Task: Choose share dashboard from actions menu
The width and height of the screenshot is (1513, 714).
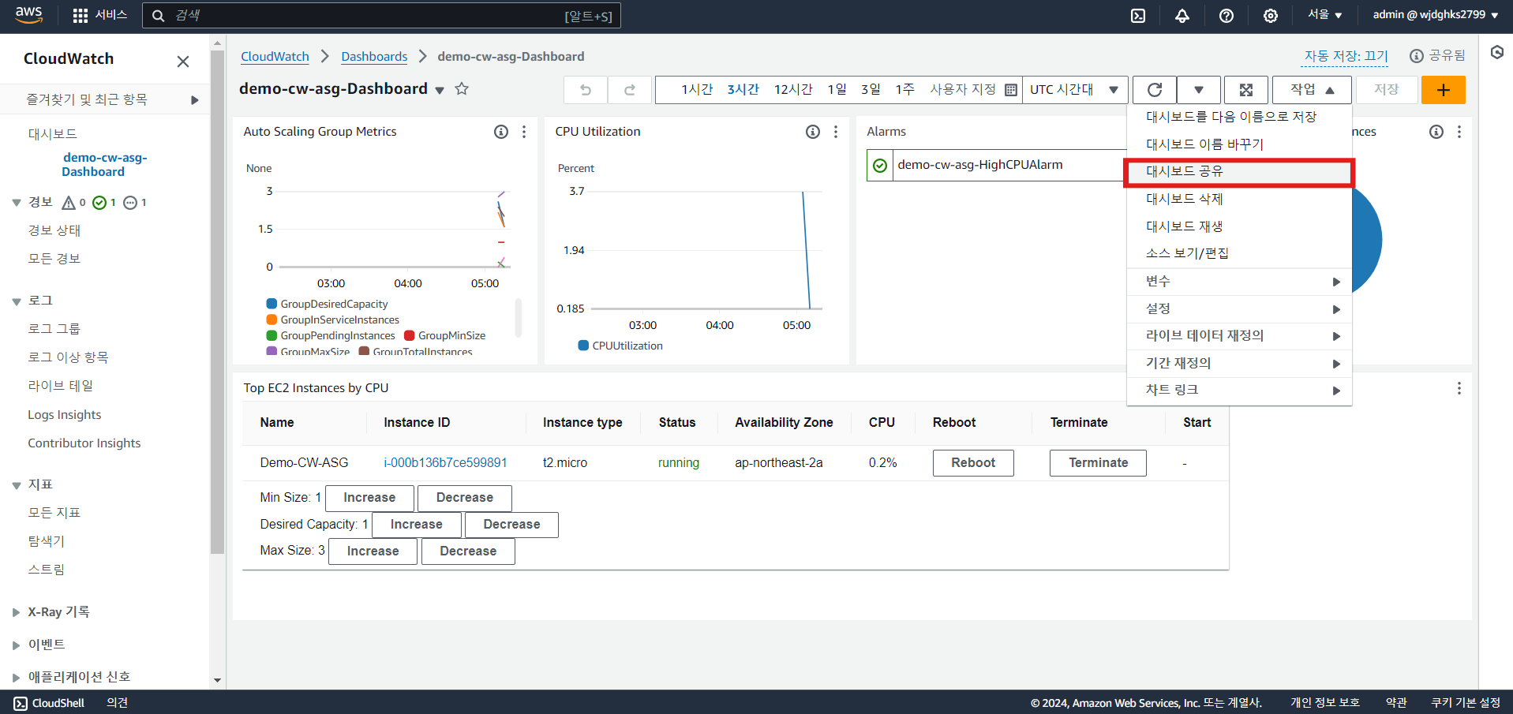Action: [1239, 172]
